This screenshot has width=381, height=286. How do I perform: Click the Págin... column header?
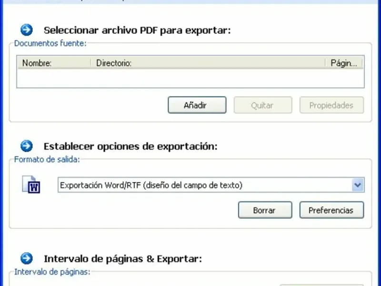344,63
